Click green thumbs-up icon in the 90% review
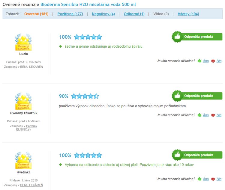The width and height of the screenshot is (225, 190). tap(199, 115)
